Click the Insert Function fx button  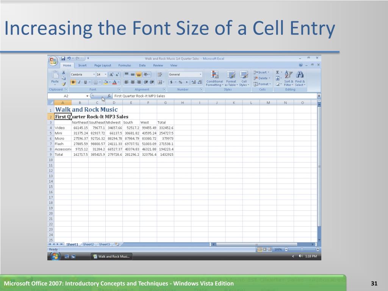click(109, 96)
